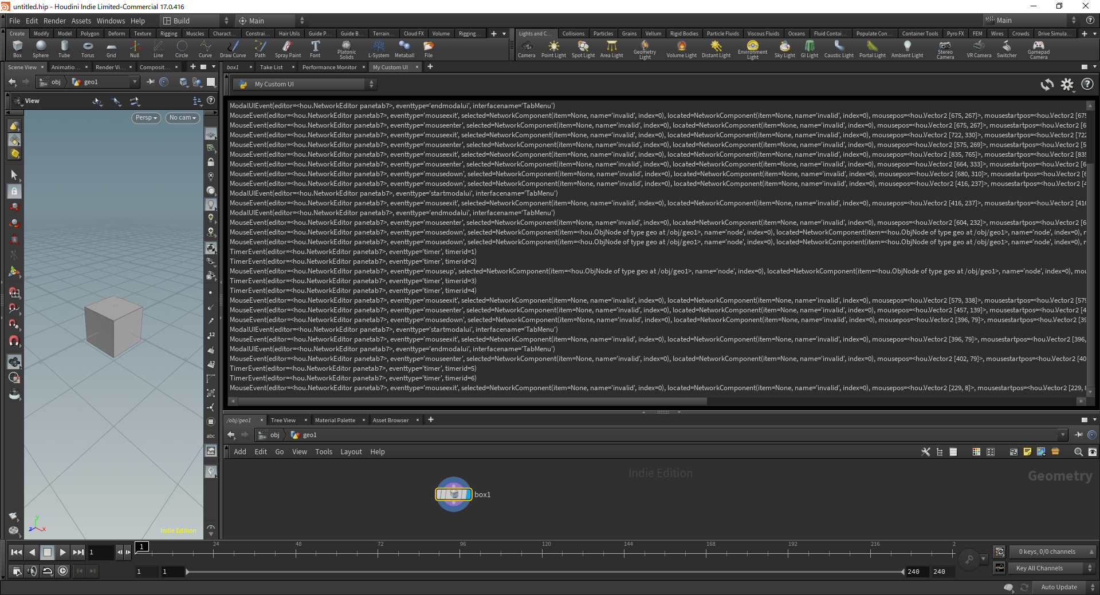Open the No cam camera dropdown
Screen dimensions: 1100x595
click(x=183, y=118)
